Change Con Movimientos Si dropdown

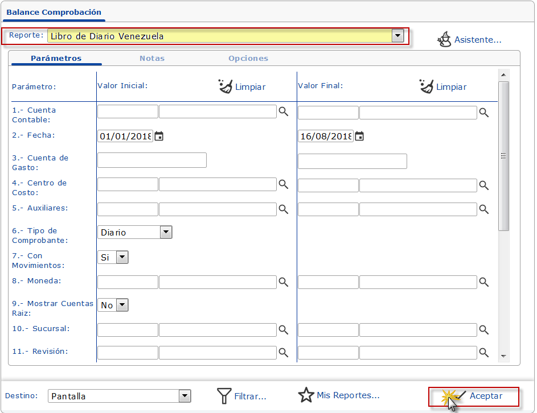[x=122, y=257]
